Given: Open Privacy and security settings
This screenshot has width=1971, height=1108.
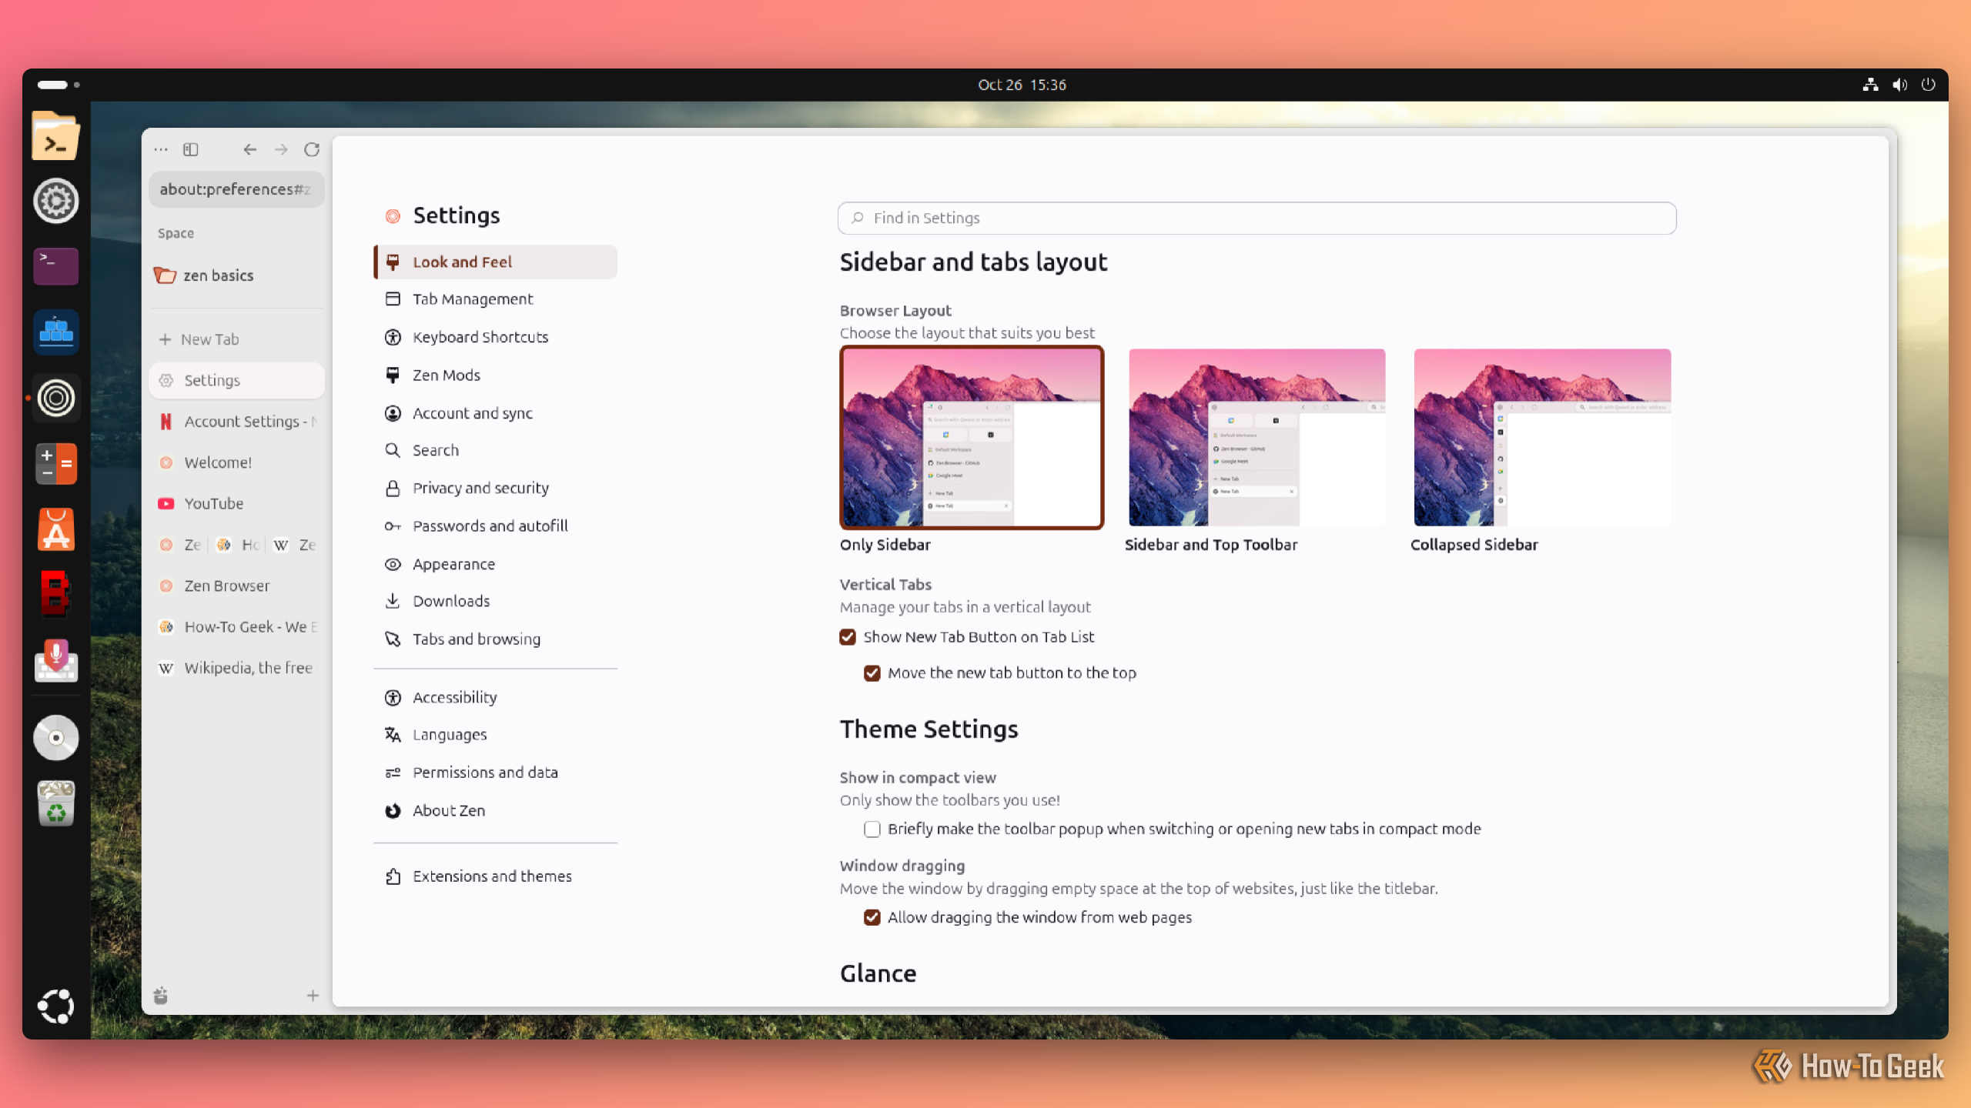Looking at the screenshot, I should [496, 488].
